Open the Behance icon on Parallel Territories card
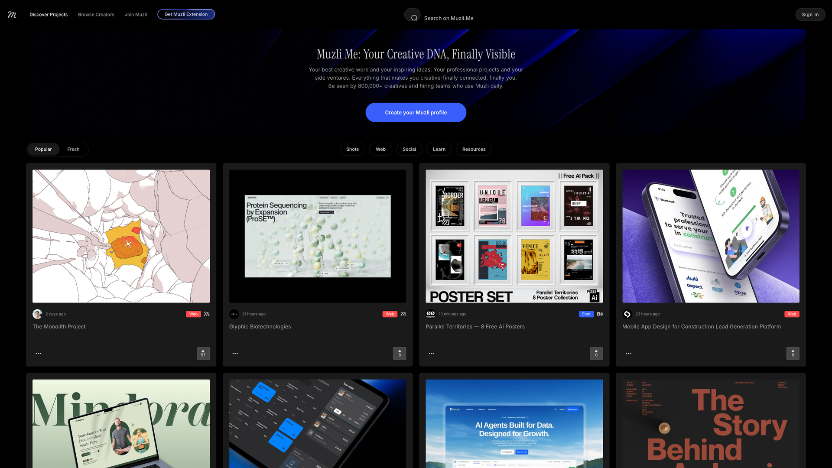Image resolution: width=832 pixels, height=468 pixels. click(600, 314)
